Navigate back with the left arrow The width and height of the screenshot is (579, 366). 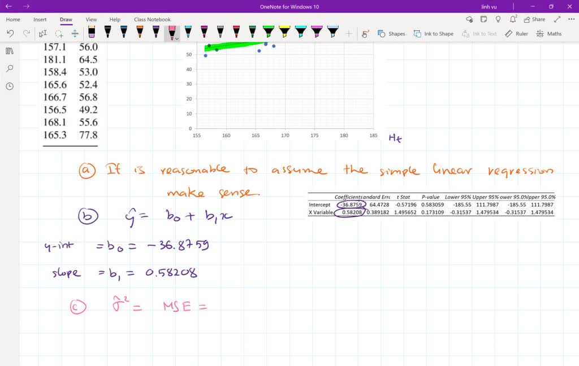pos(8,7)
